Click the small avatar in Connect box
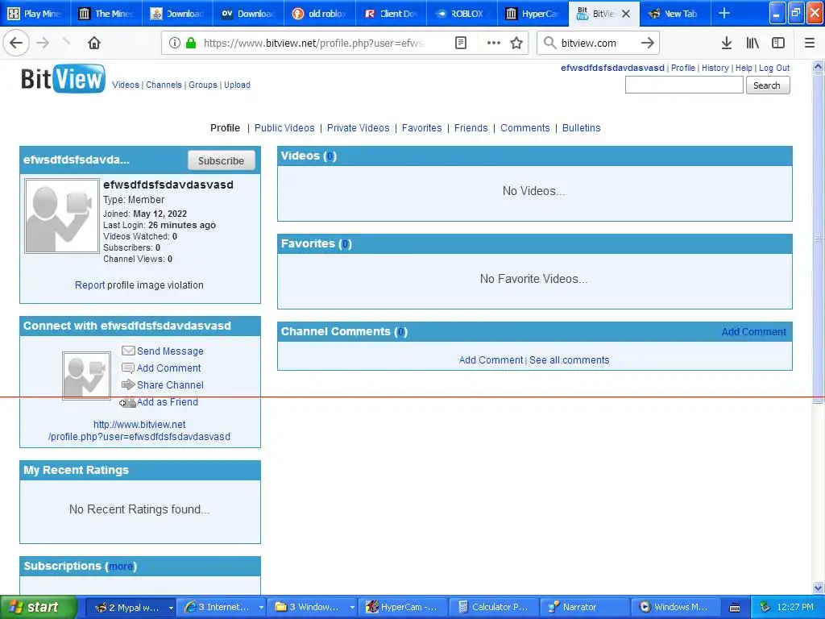 tap(86, 376)
